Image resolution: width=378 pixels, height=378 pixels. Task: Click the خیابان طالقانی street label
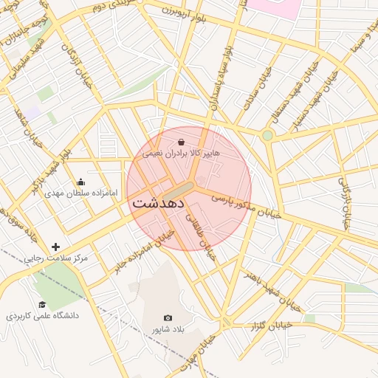[x=201, y=237]
